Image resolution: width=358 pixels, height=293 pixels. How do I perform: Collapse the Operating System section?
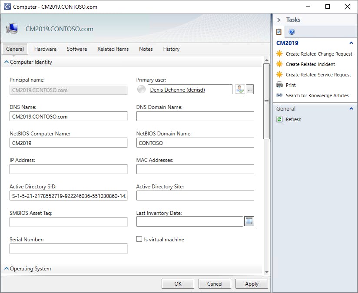tap(7, 268)
